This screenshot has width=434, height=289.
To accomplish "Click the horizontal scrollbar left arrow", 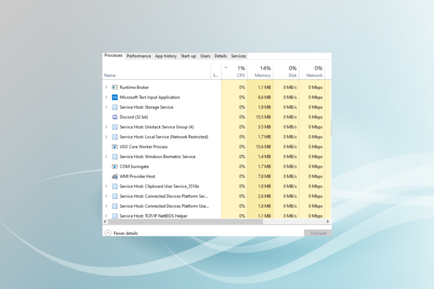I will [105, 221].
